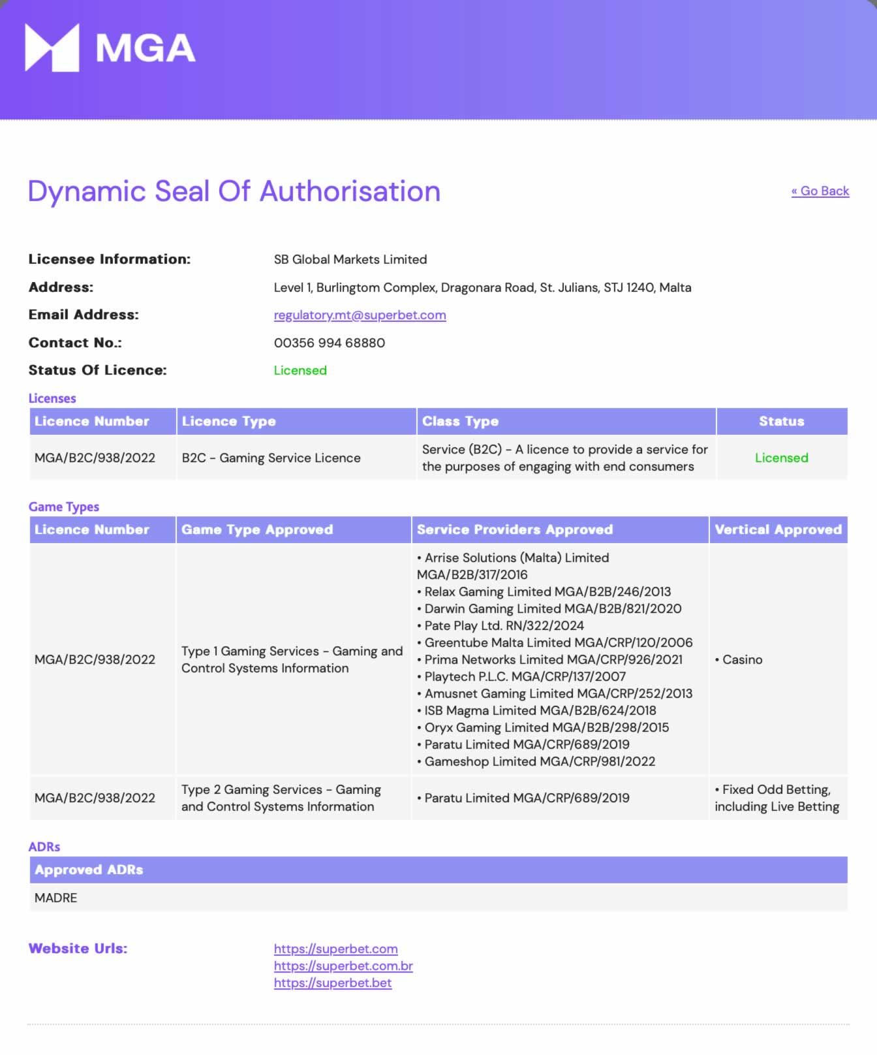Click Arrise Solutions (Malta) Limited entry
The height and width of the screenshot is (1055, 877).
tap(513, 566)
